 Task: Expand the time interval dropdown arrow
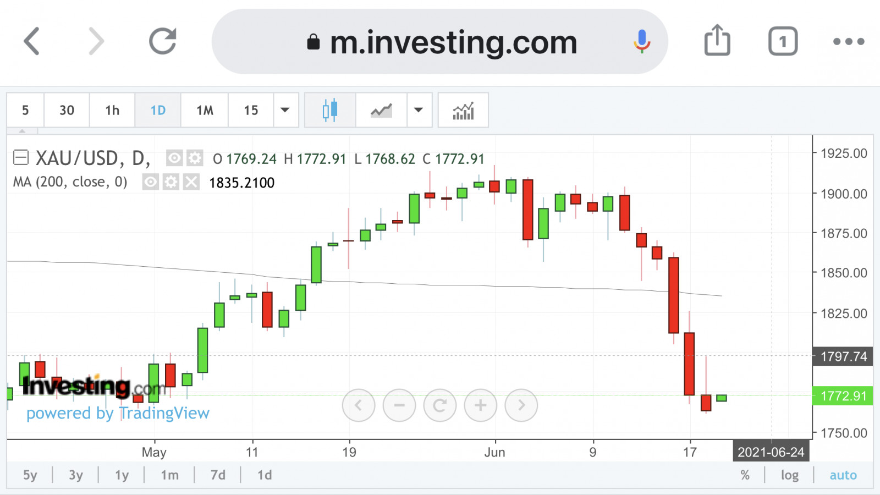(285, 111)
